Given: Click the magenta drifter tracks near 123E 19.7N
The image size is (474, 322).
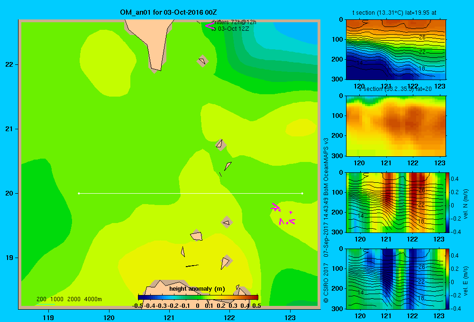Looking at the screenshot, I should click(283, 214).
